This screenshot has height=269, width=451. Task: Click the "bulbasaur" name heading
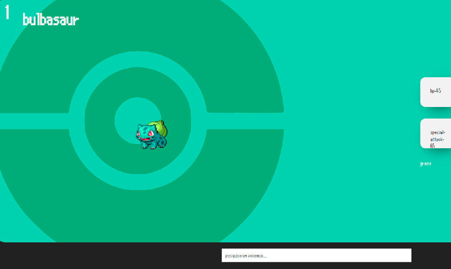pos(51,20)
